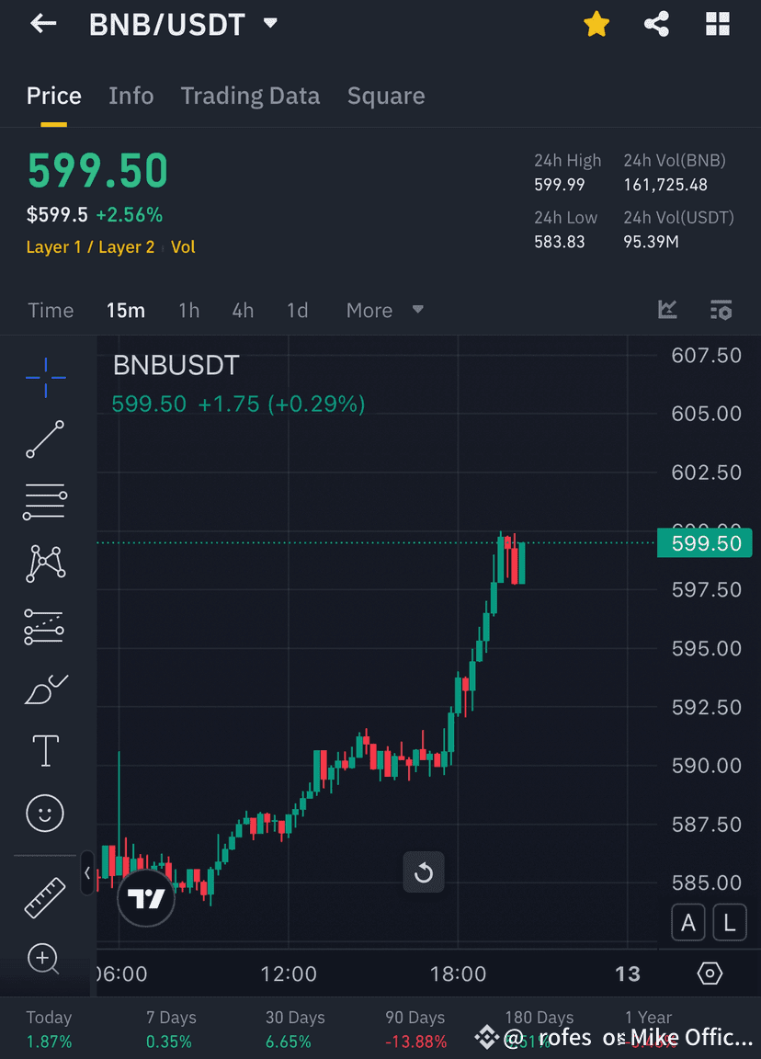Activate the zoom-in magnifier tool

pyautogui.click(x=44, y=959)
